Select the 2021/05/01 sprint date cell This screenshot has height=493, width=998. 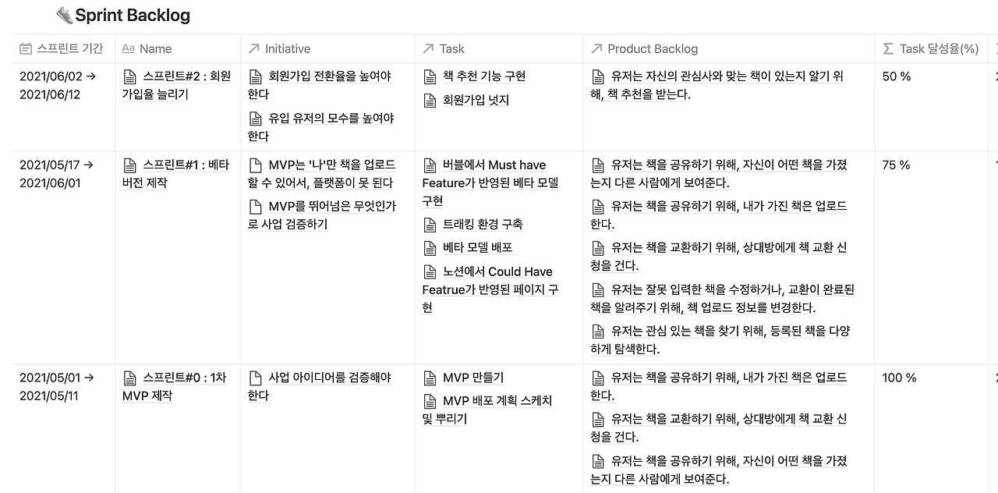[x=56, y=386]
